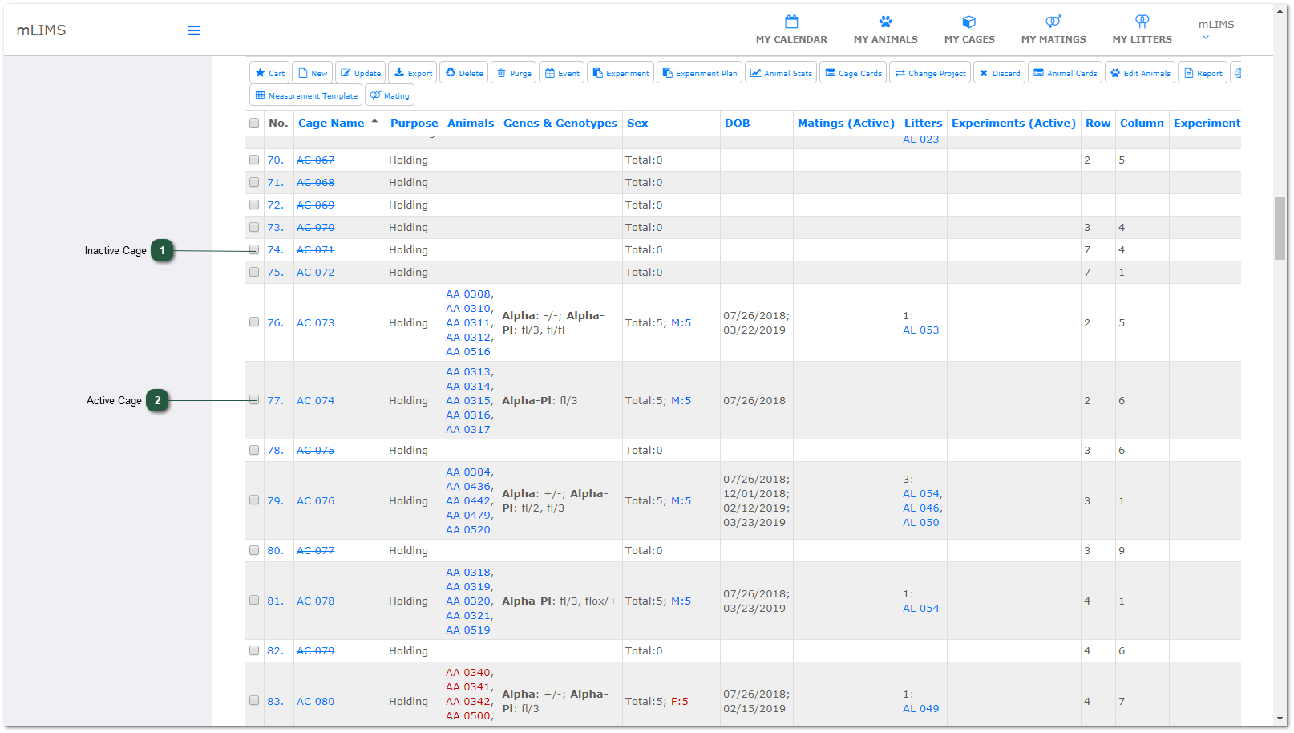The width and height of the screenshot is (1294, 733).
Task: Open inactive cage AC 071
Action: [315, 249]
